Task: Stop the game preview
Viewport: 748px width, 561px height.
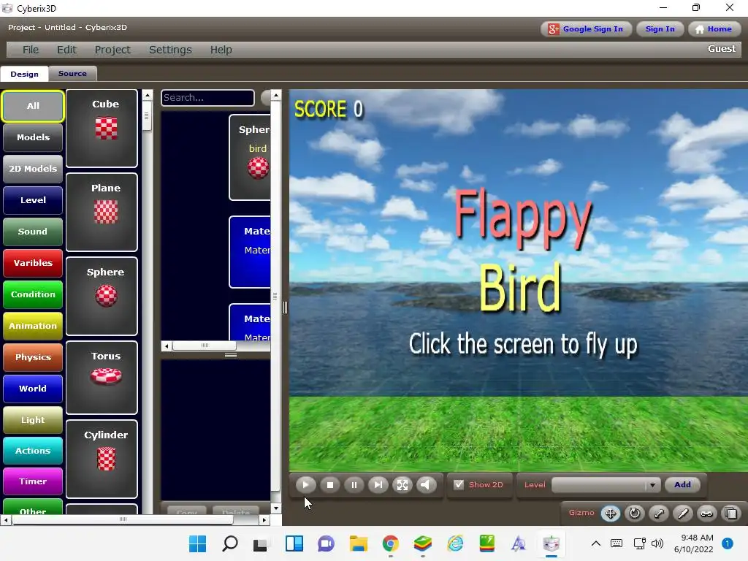Action: coord(329,485)
